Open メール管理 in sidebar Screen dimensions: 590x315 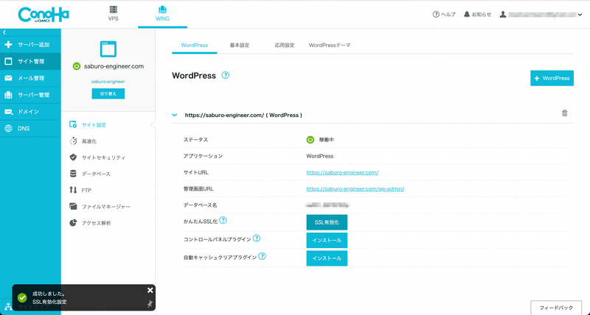(30, 78)
